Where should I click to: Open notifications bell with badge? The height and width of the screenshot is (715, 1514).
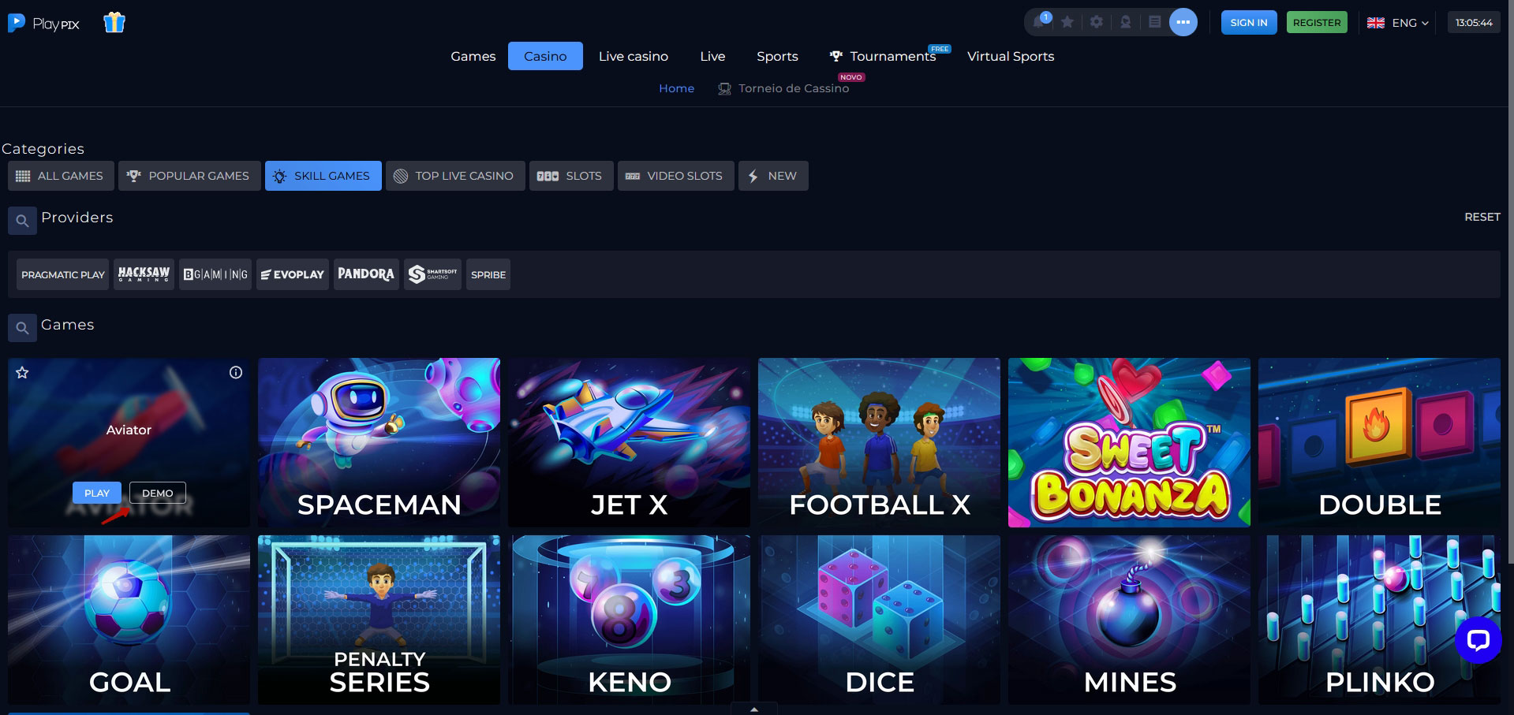[x=1040, y=21]
